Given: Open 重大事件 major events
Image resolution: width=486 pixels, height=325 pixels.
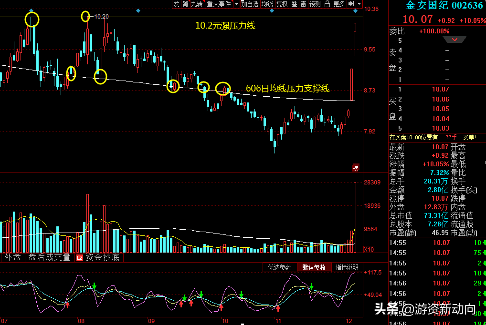Looking at the screenshot, I should (x=219, y=4).
